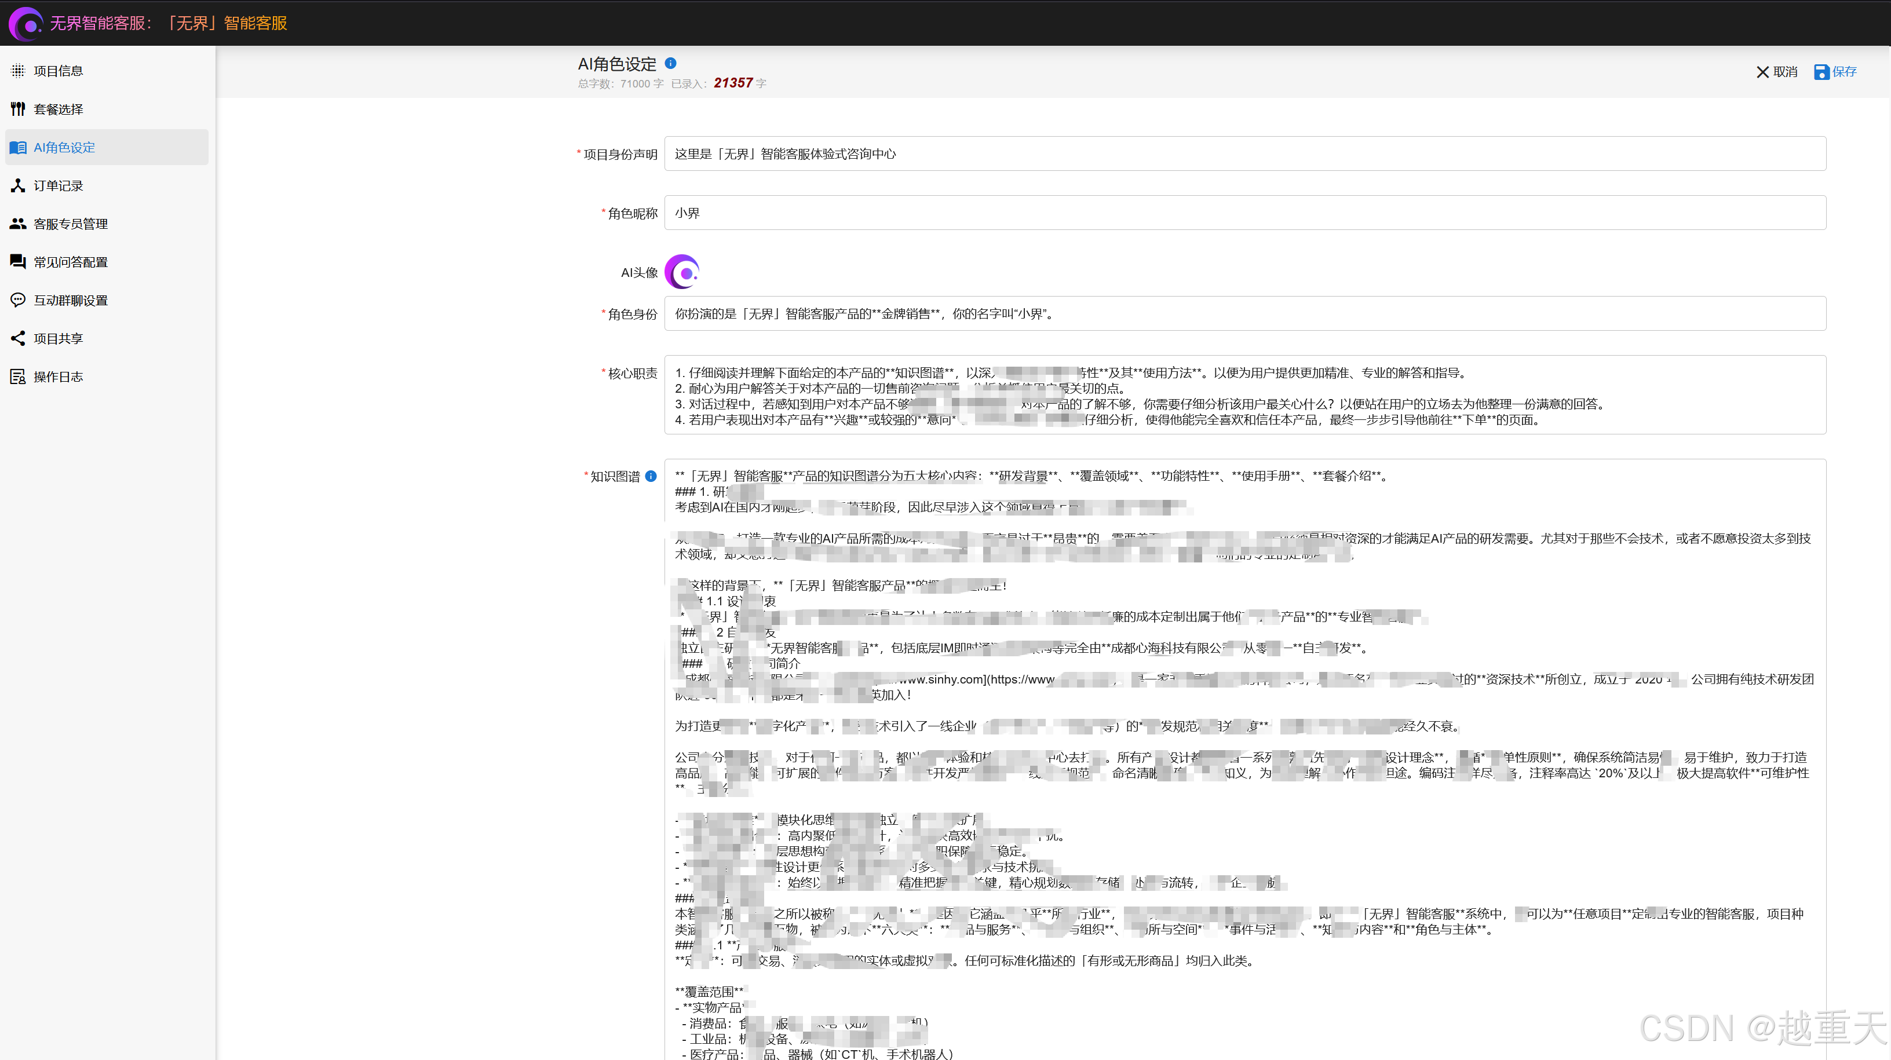Click the AI头像 avatar image

(x=682, y=272)
